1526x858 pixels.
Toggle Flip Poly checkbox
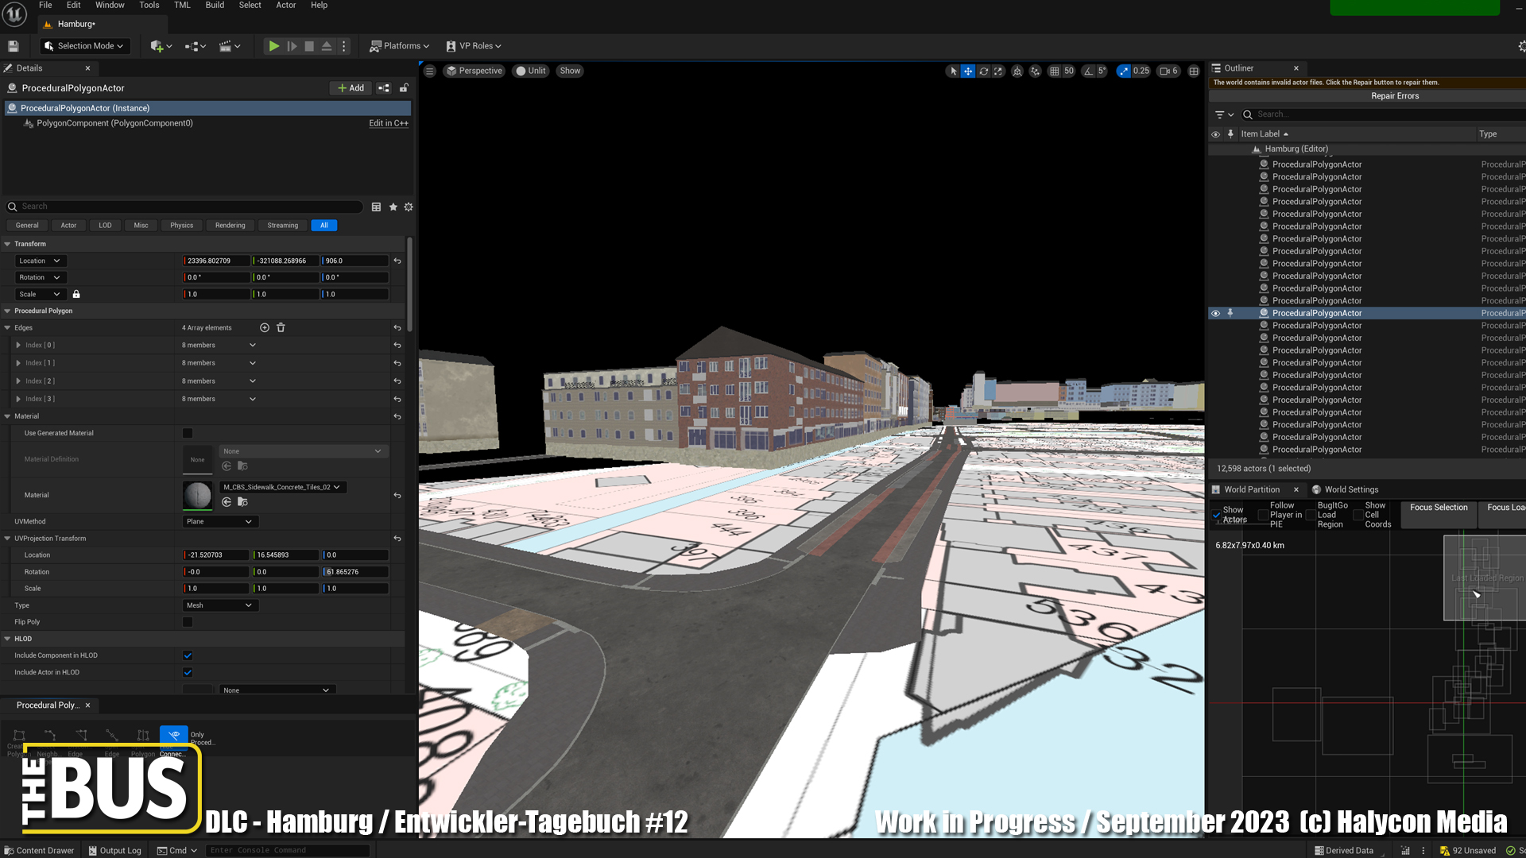[188, 622]
